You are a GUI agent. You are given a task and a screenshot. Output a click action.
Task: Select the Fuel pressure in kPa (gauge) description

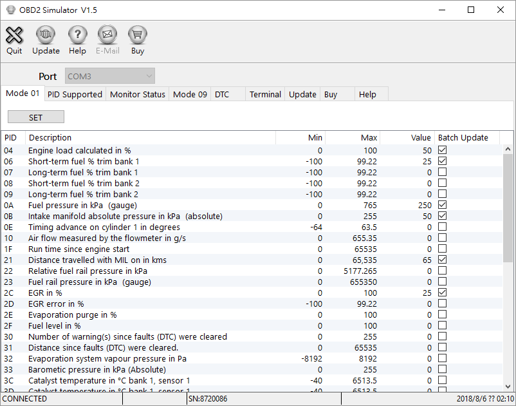(82, 206)
